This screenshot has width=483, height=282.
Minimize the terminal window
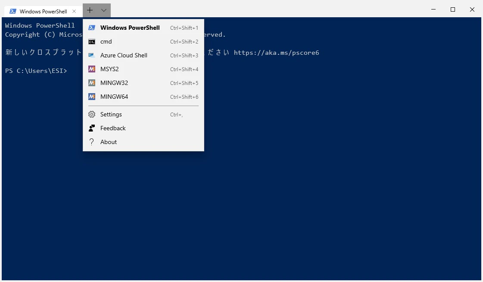click(433, 9)
